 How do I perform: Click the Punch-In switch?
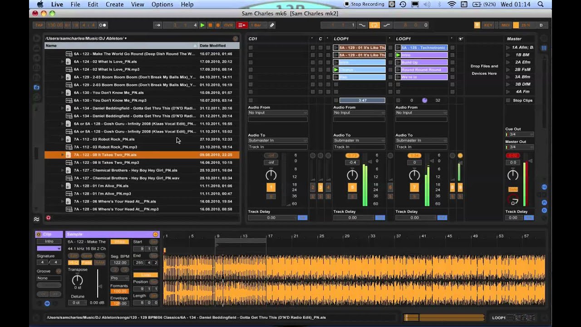point(362,25)
